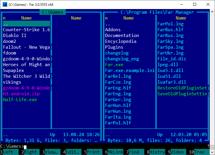Select the Fallout - New Vegas folder

point(26,47)
